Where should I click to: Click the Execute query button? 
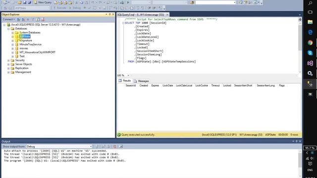60,8
